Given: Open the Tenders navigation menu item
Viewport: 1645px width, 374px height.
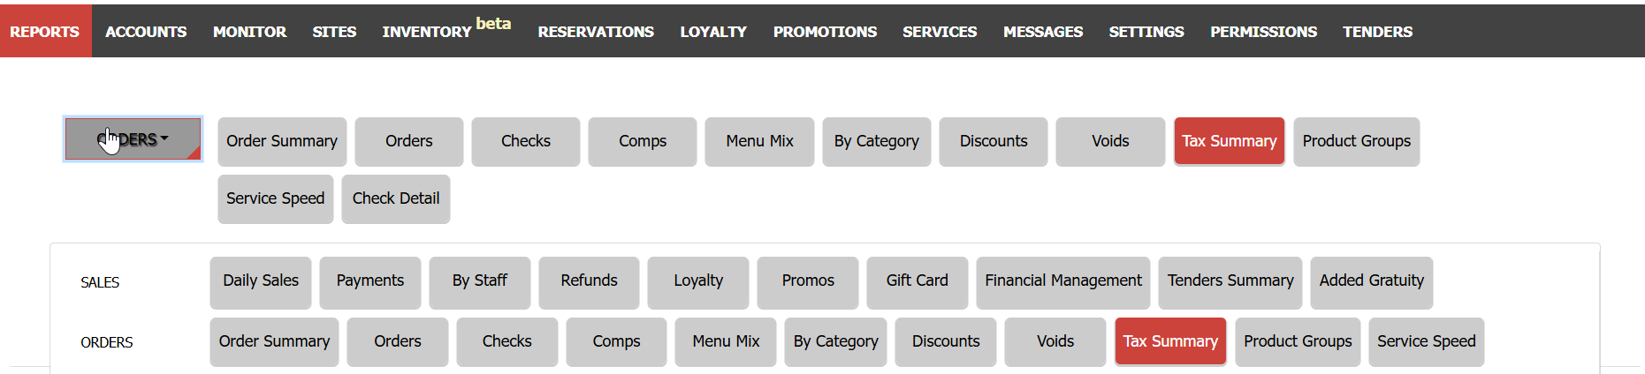Looking at the screenshot, I should point(1377,32).
